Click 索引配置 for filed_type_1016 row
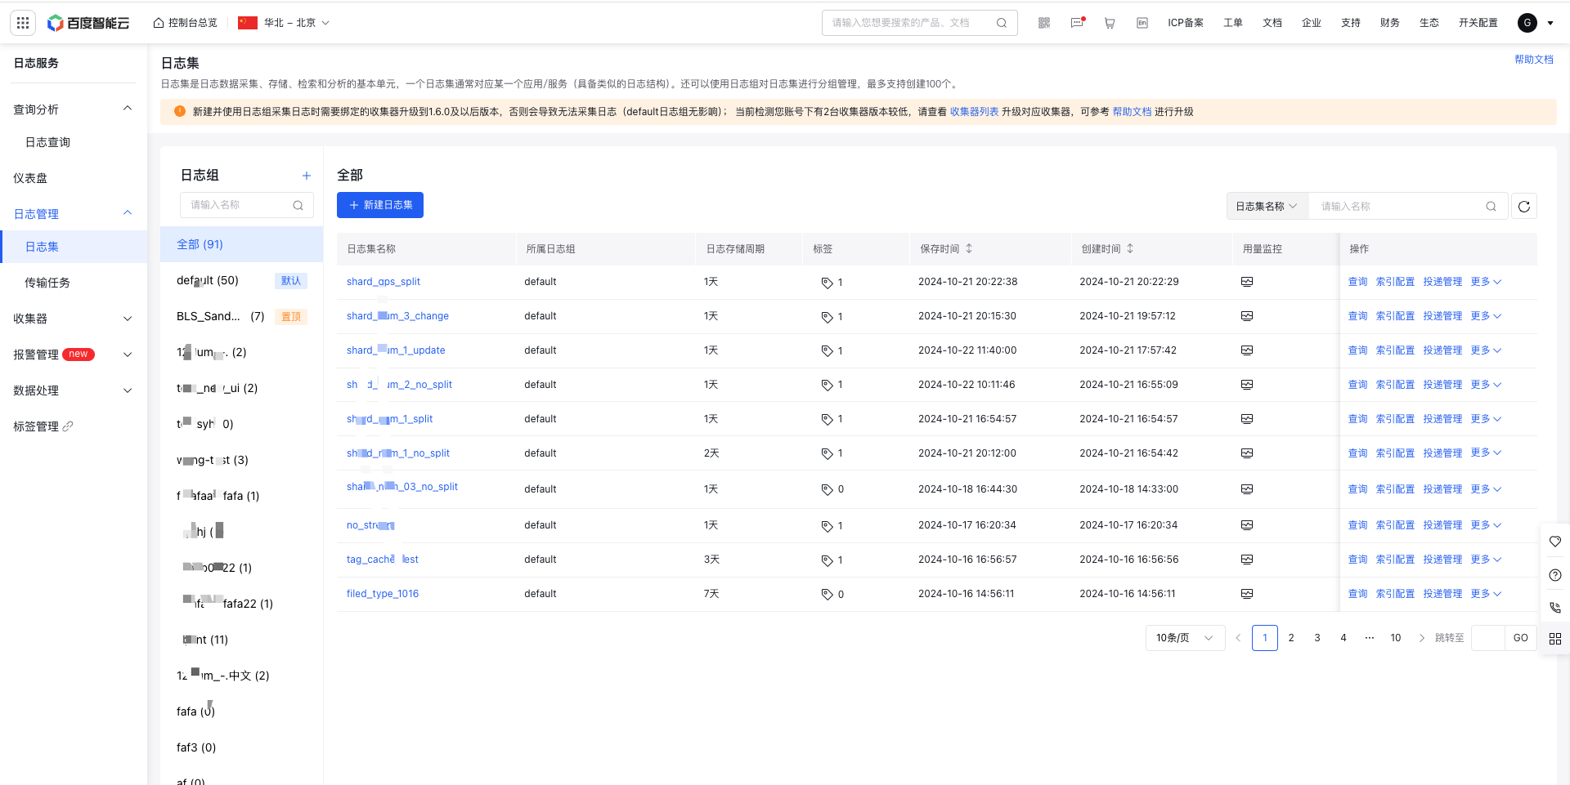1570x785 pixels. (x=1395, y=594)
